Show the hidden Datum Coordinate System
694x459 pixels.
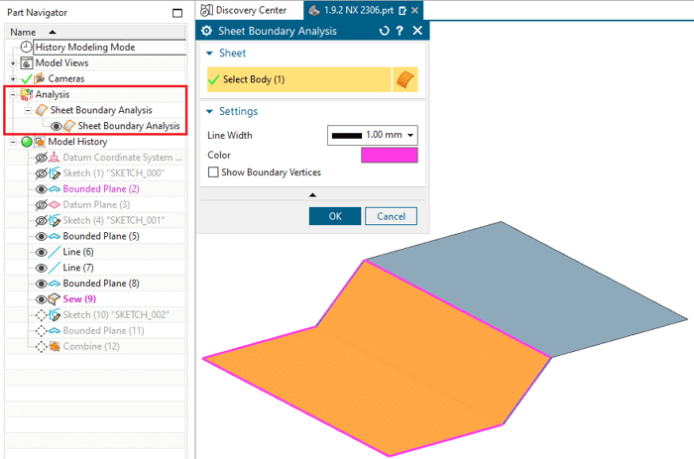(42, 158)
